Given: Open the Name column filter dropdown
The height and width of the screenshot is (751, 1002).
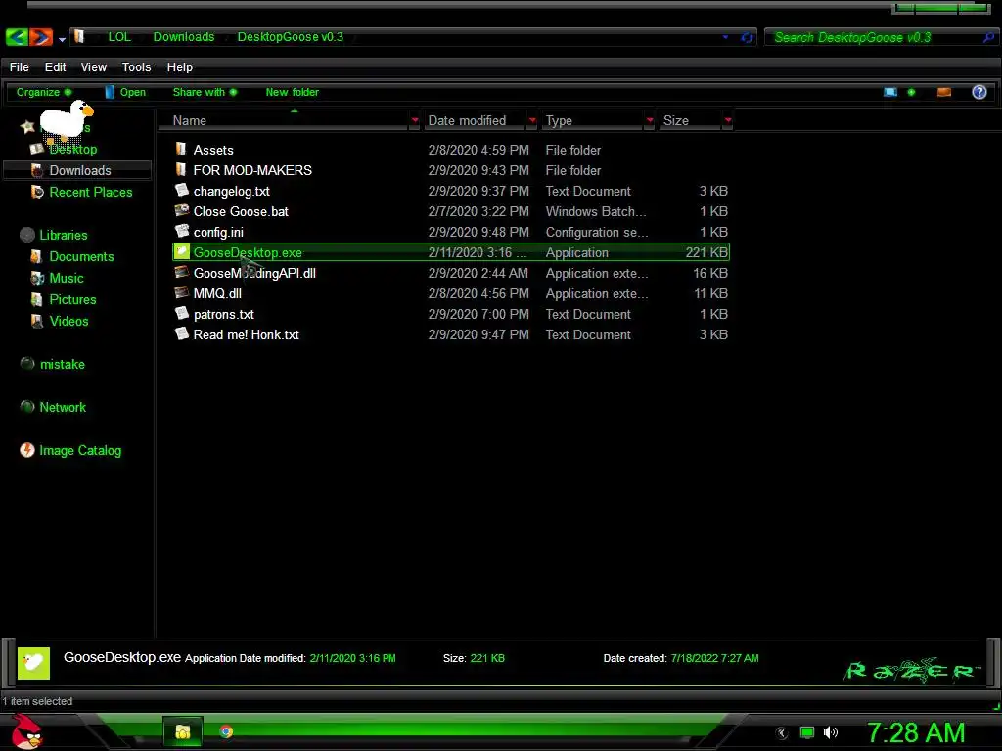Looking at the screenshot, I should tap(415, 120).
